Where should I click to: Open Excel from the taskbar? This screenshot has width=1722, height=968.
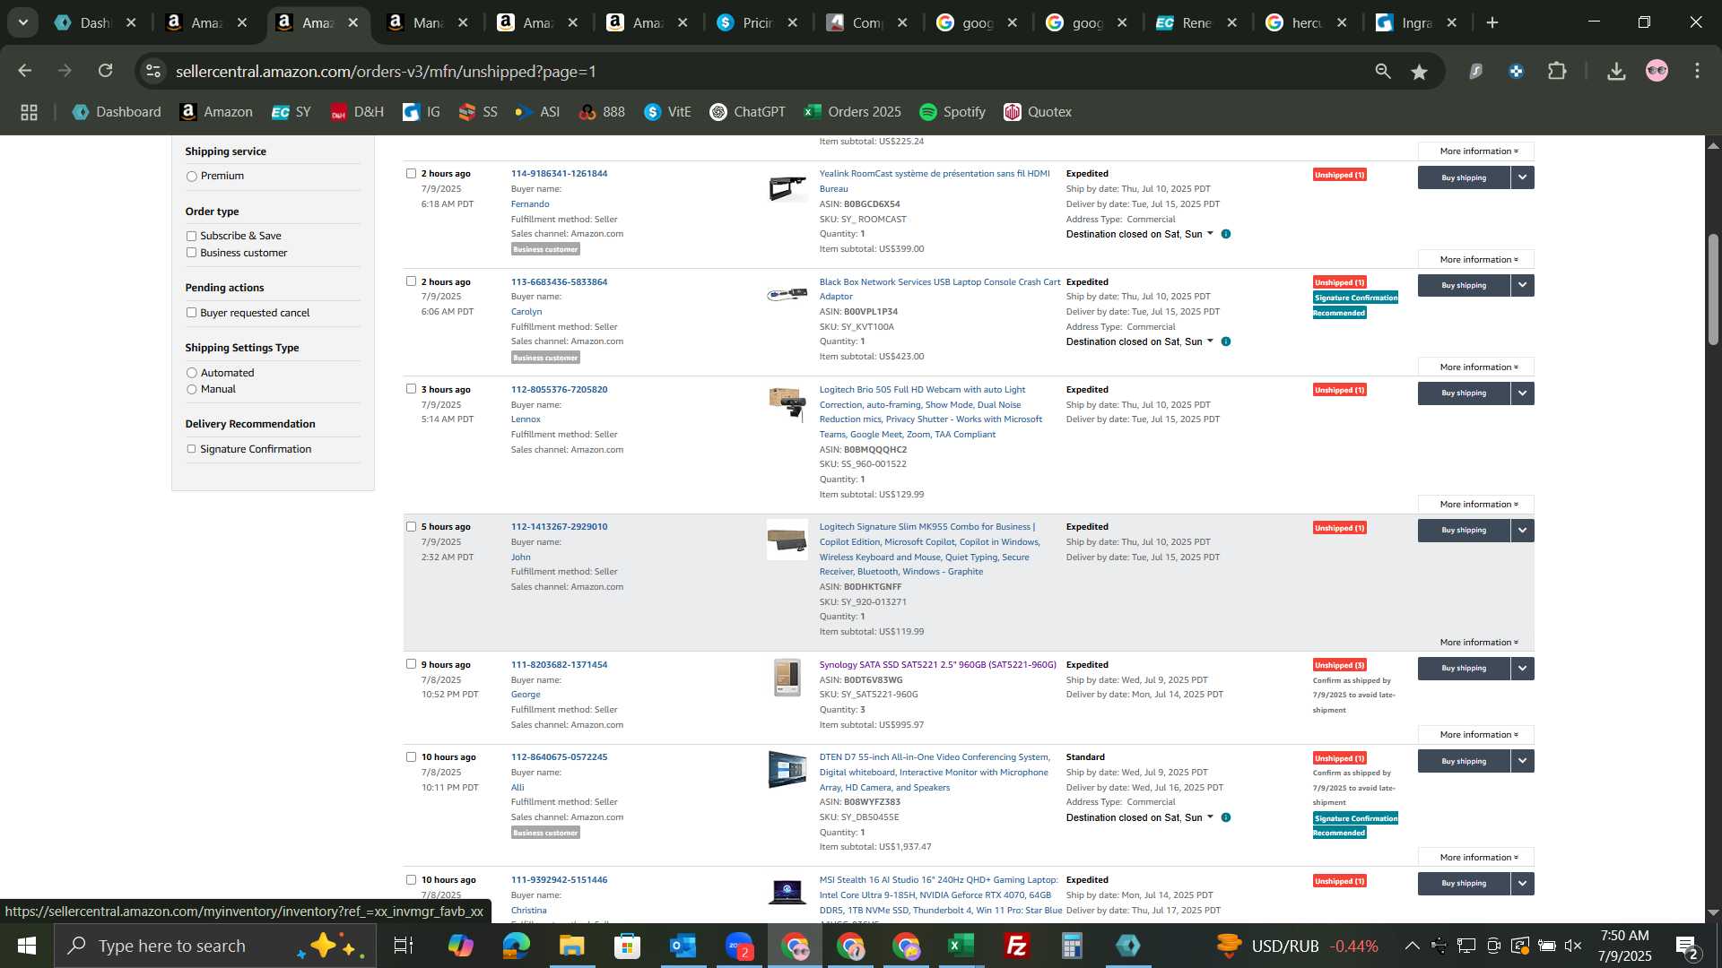(961, 946)
